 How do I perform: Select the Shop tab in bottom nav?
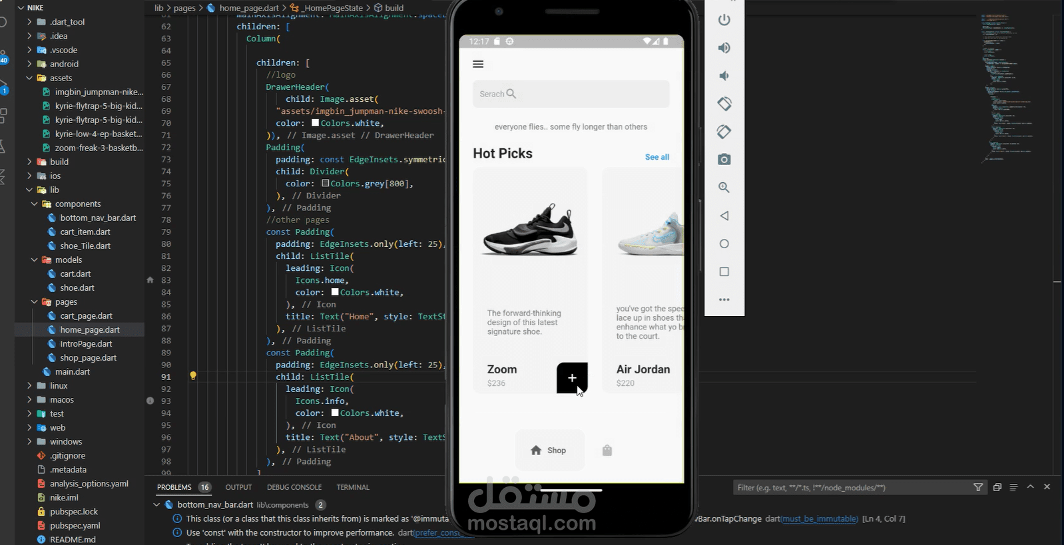549,451
